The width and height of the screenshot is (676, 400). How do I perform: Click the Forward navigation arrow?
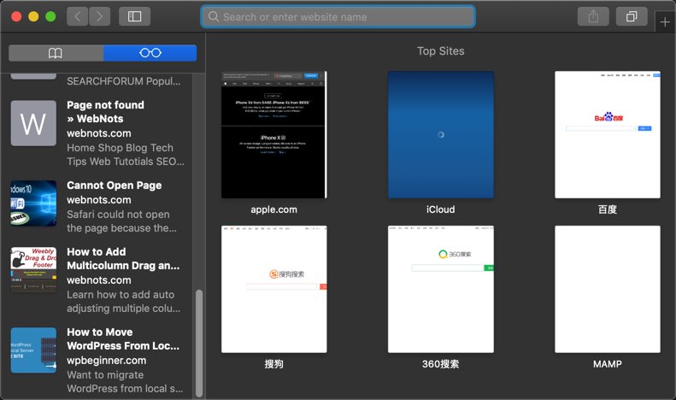99,16
